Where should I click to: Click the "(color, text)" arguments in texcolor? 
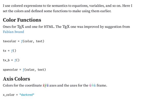34,41
